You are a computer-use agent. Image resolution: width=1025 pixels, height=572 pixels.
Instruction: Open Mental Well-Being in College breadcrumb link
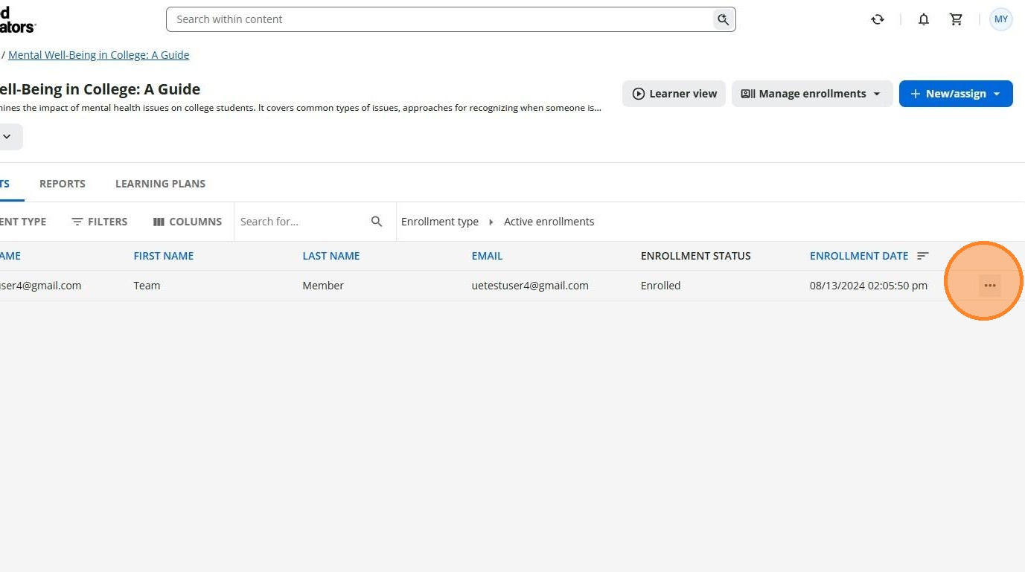coord(99,55)
